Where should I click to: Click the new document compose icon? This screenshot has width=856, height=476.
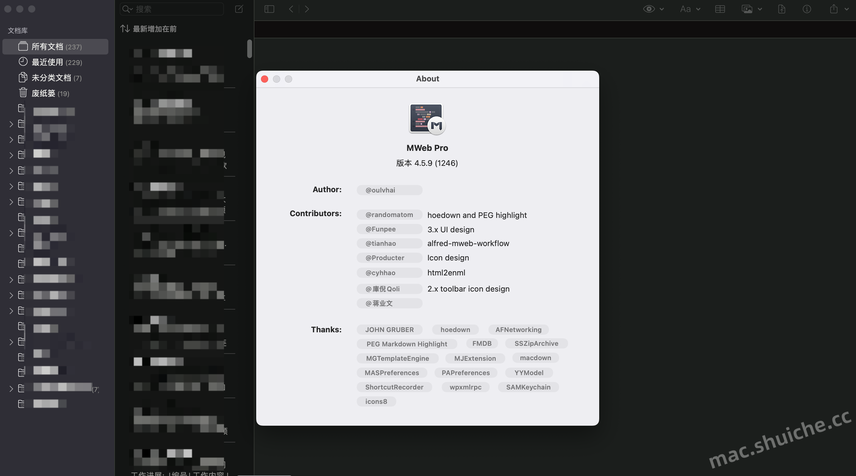pyautogui.click(x=239, y=9)
